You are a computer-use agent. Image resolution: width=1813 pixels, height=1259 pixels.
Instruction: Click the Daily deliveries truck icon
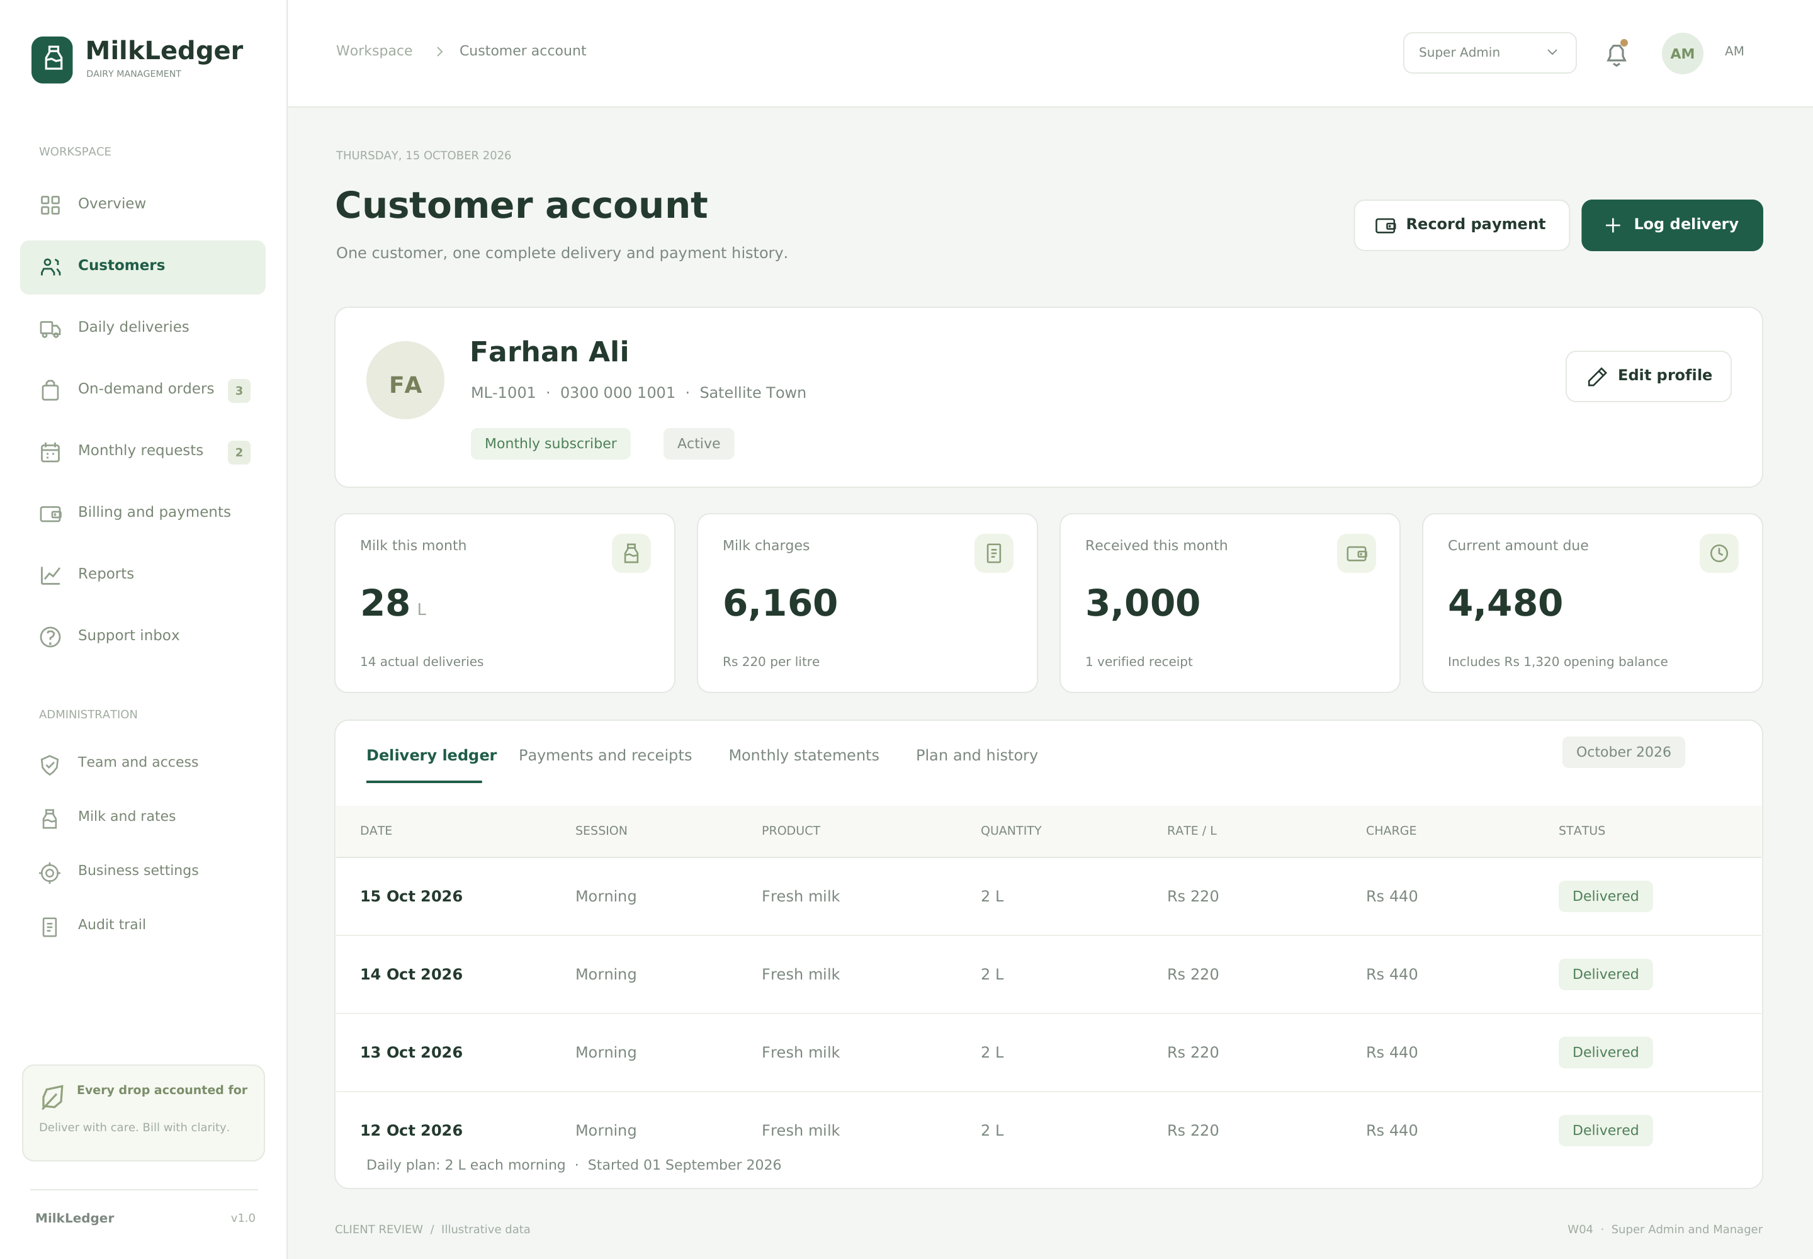50,329
